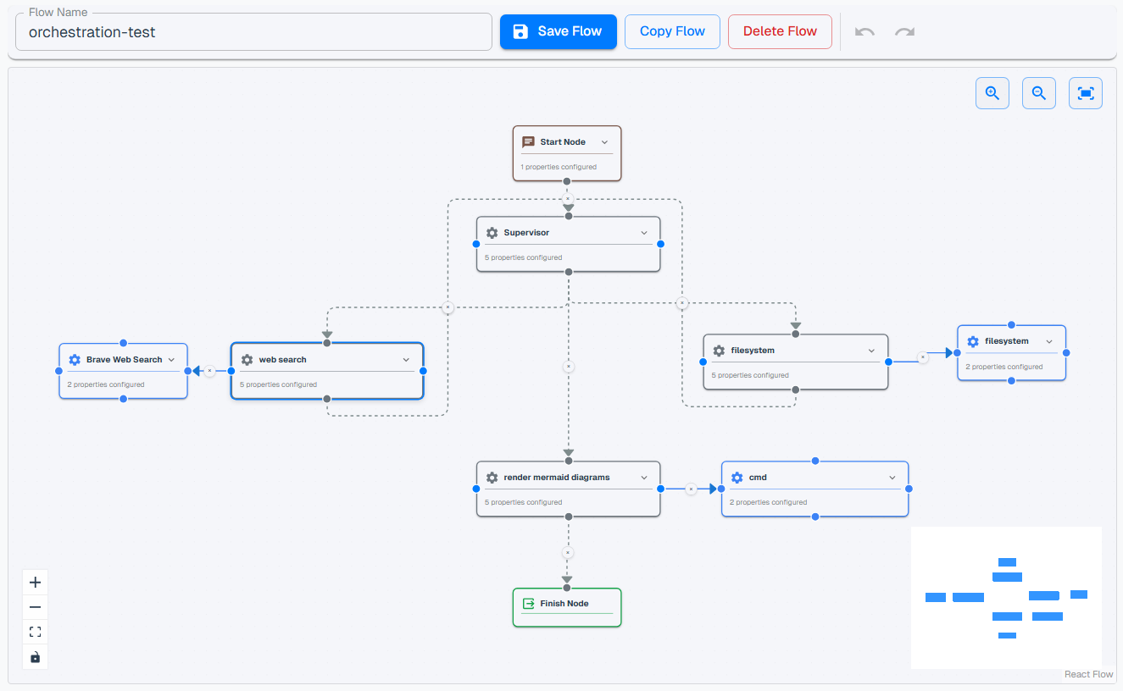This screenshot has height=691, width=1123.
Task: Click the undo arrow icon
Action: point(864,32)
